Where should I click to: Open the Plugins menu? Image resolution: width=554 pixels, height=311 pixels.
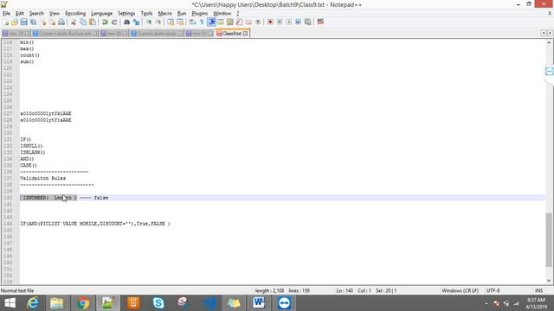200,14
